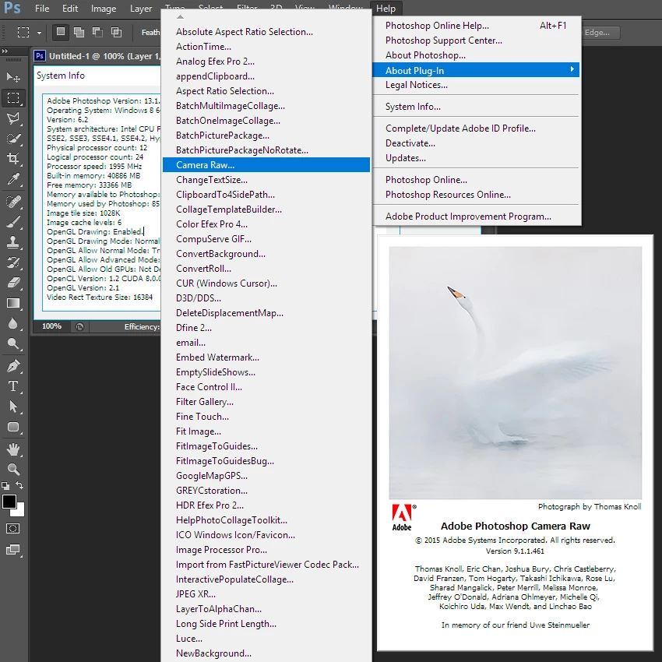Choose Adobe Product Improvement Program entry
The width and height of the screenshot is (662, 662).
[x=476, y=217]
